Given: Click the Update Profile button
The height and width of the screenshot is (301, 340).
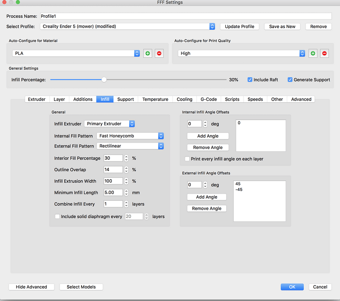Looking at the screenshot, I should point(240,26).
